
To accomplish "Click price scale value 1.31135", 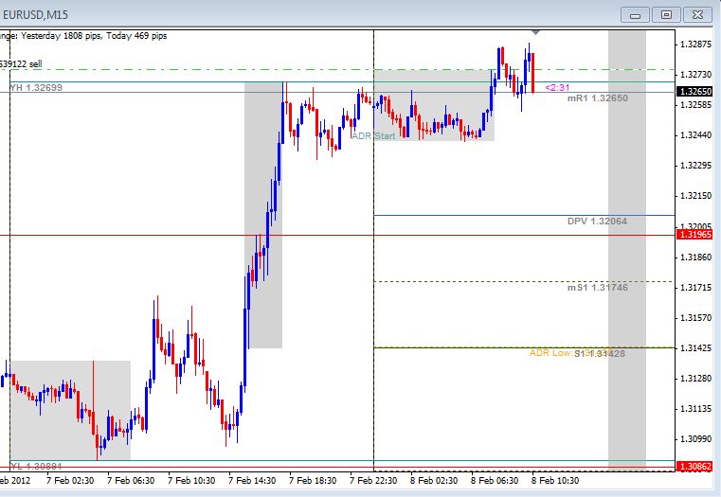I will point(695,409).
